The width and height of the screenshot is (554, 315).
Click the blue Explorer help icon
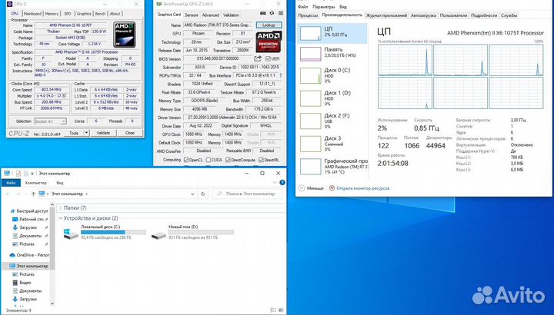tap(282, 183)
